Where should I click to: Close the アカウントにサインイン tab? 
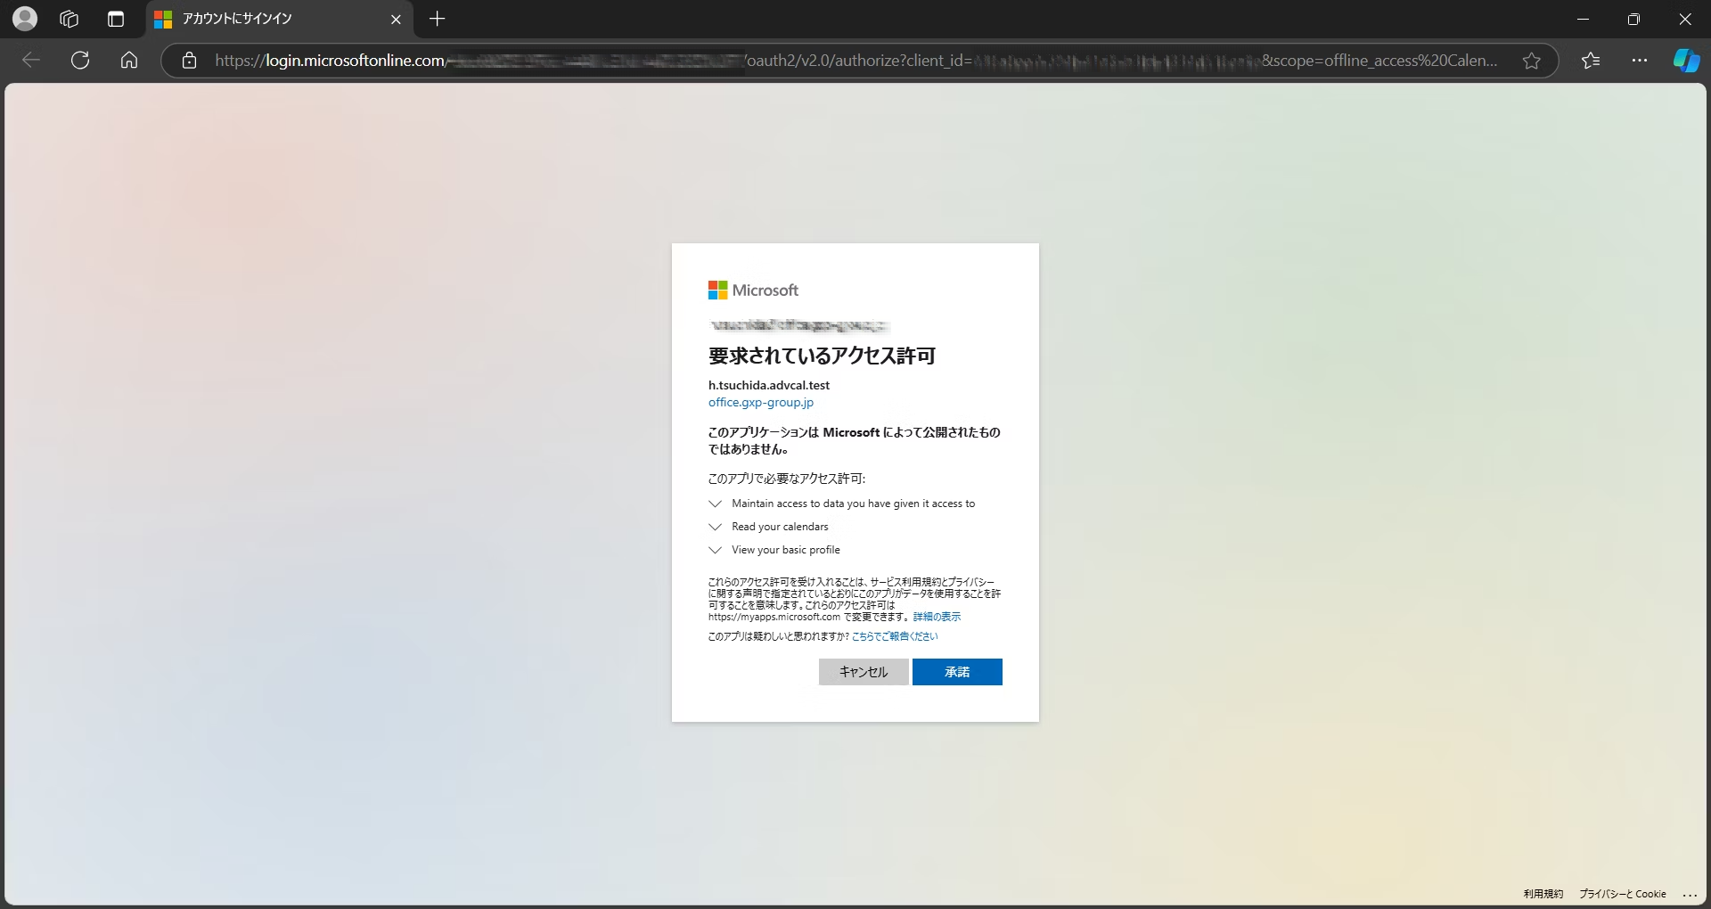(x=397, y=19)
